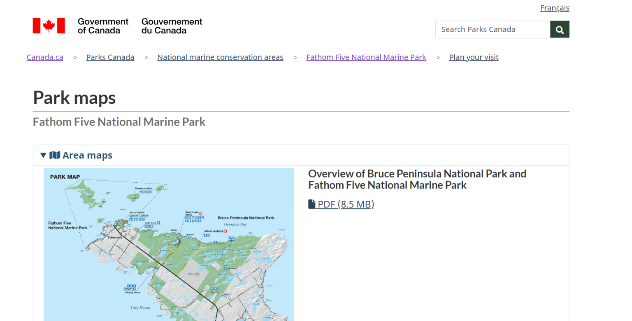Click the map icon beside Area maps

[x=55, y=155]
